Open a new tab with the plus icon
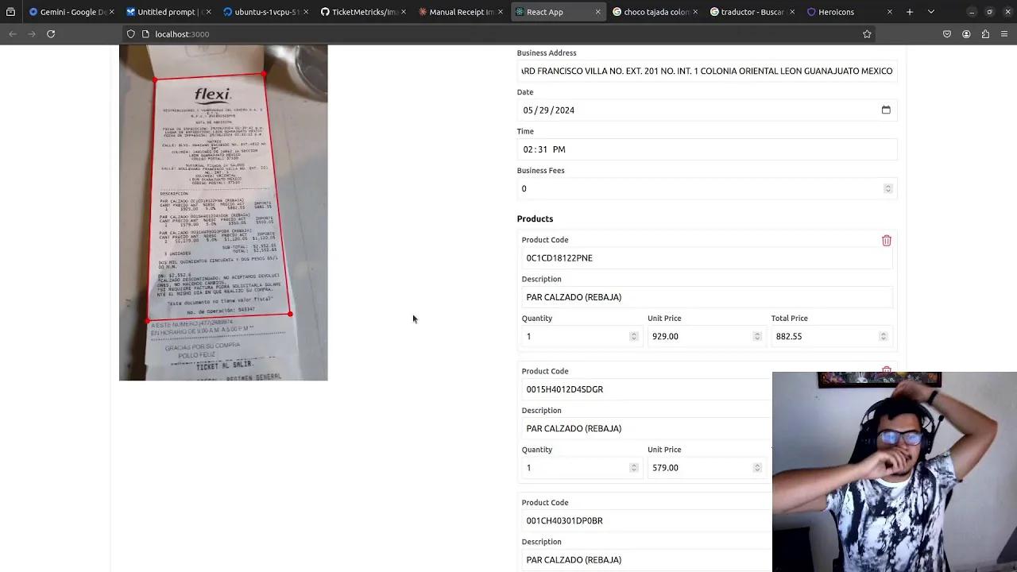 pos(909,12)
